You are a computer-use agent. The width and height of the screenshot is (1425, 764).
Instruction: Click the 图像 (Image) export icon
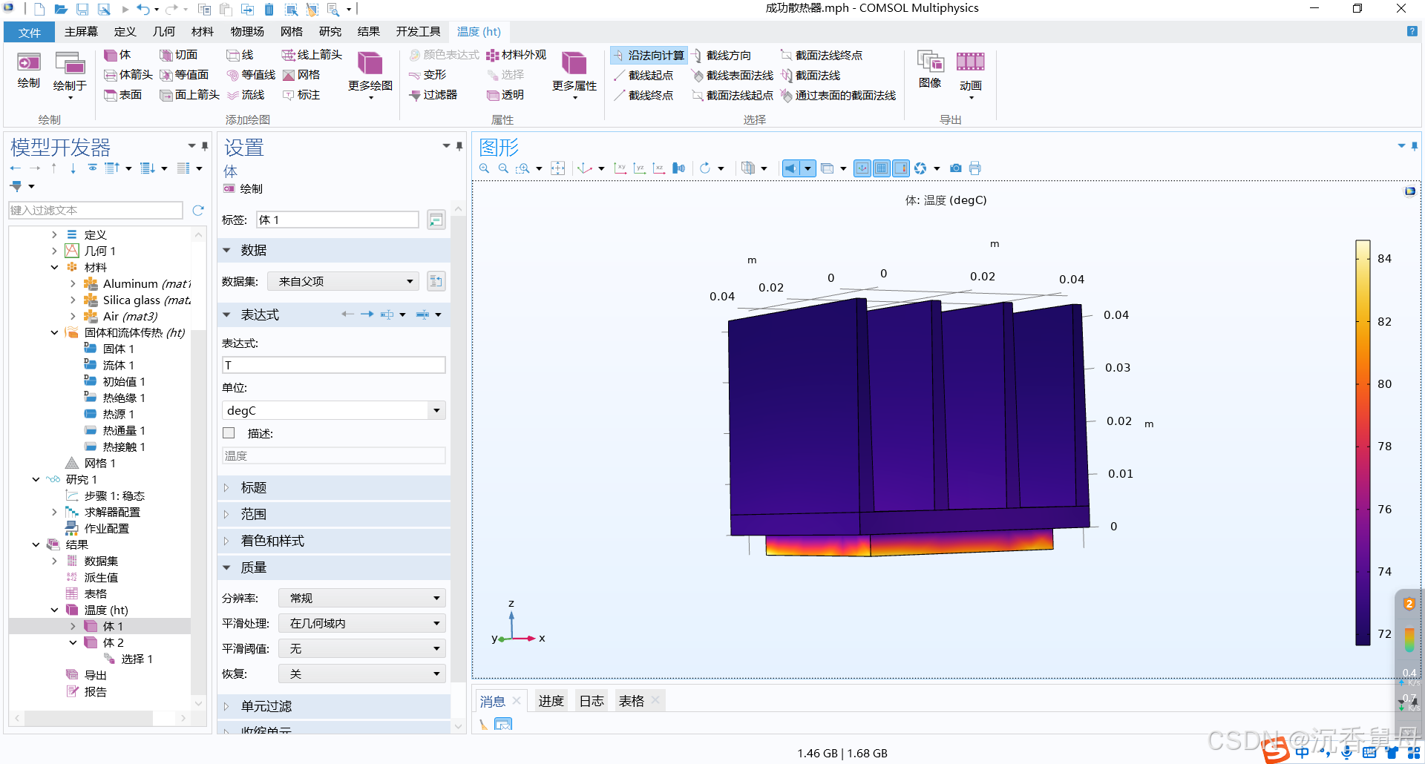[930, 71]
